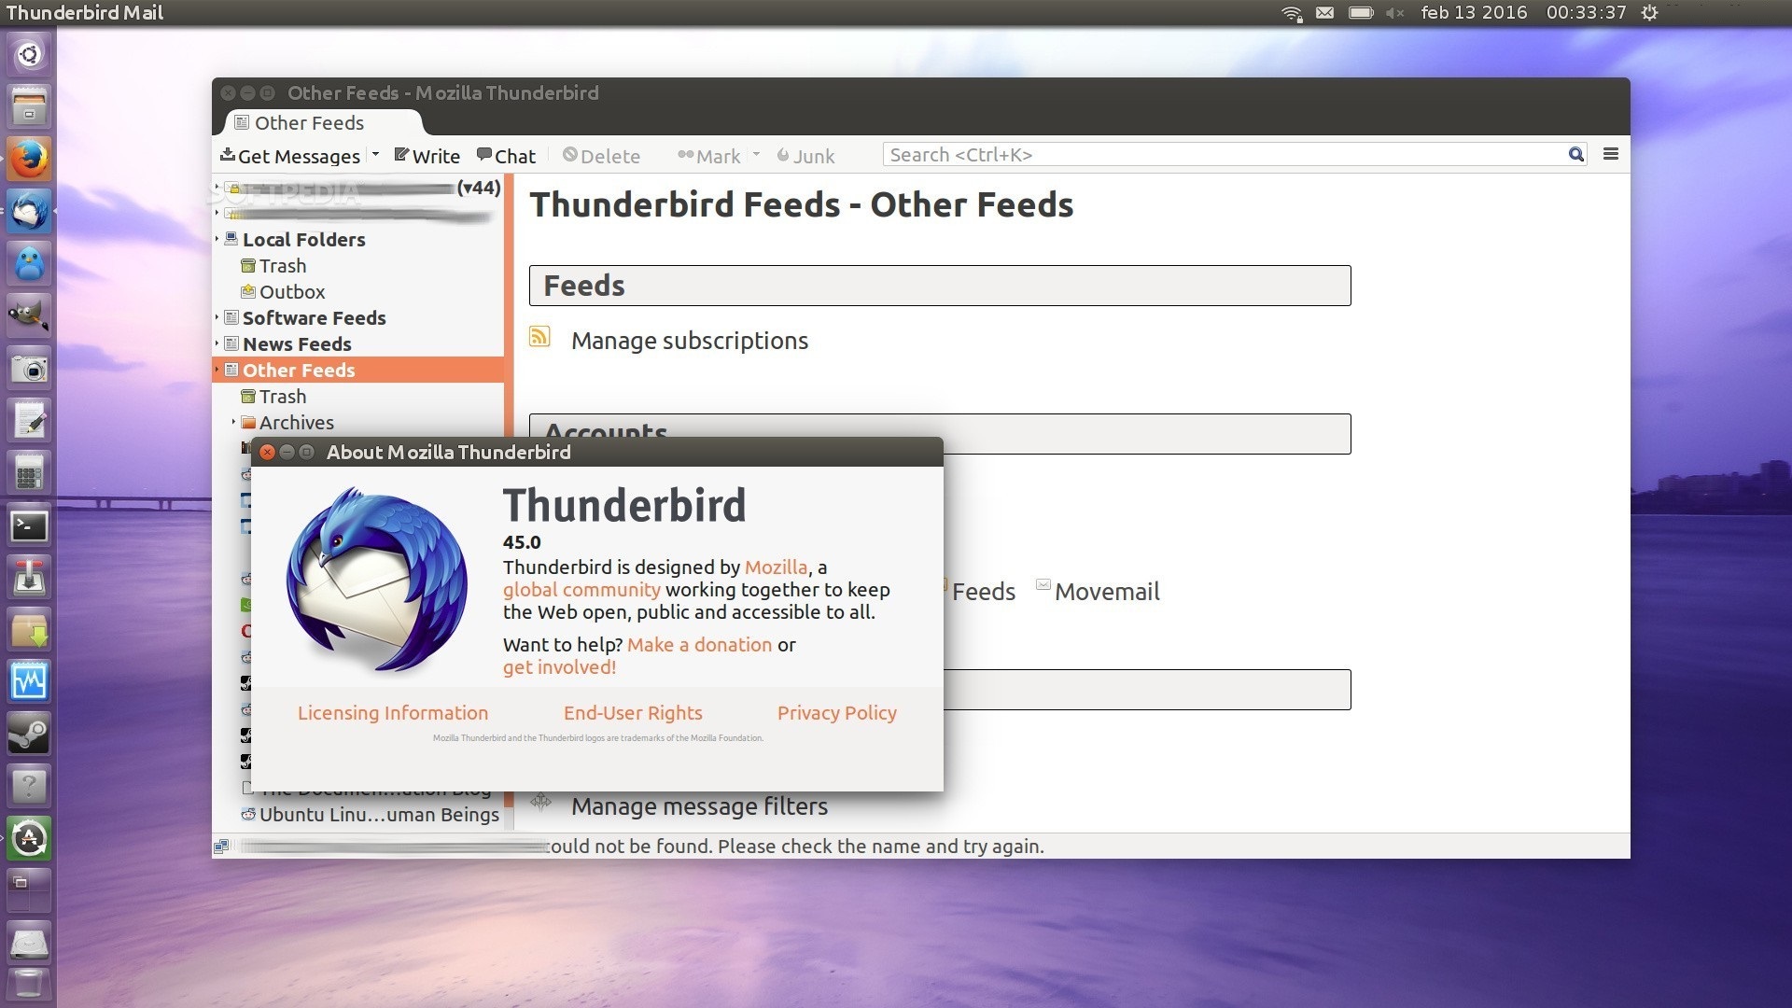Launch Firefox from the dock
1792x1008 pixels.
(x=29, y=159)
